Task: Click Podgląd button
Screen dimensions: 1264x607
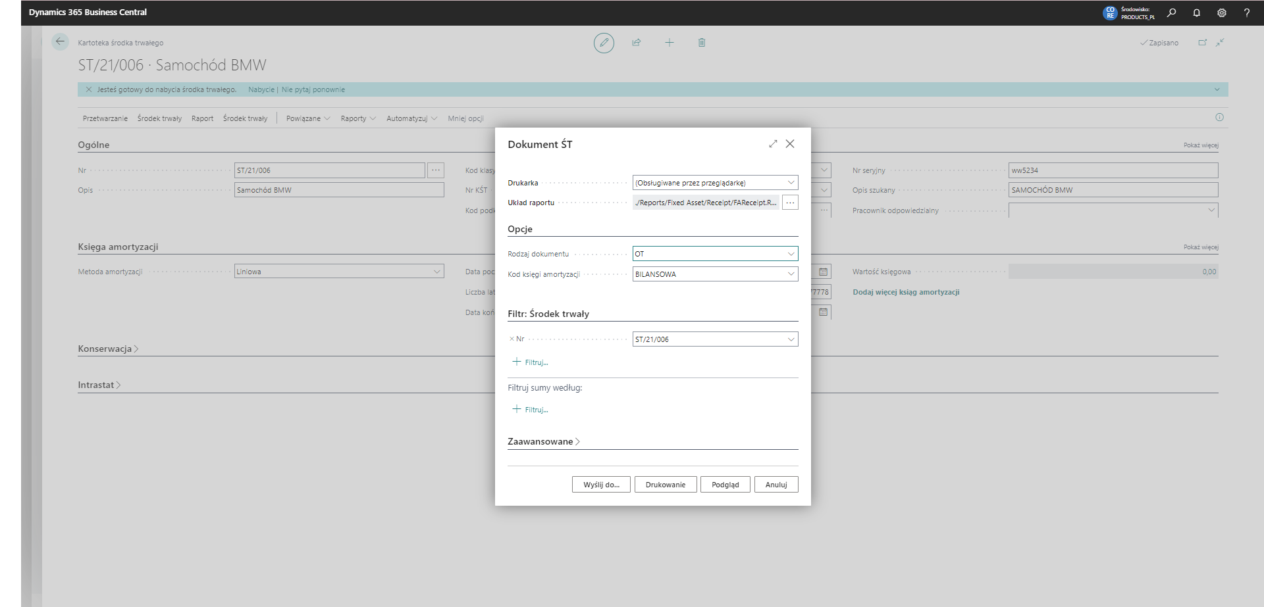Action: pos(725,485)
